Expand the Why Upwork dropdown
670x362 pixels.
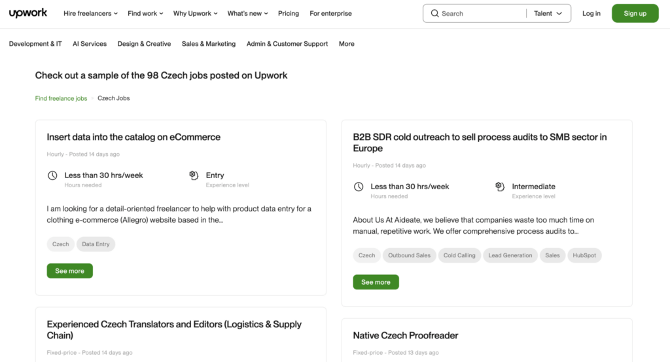[x=196, y=14]
